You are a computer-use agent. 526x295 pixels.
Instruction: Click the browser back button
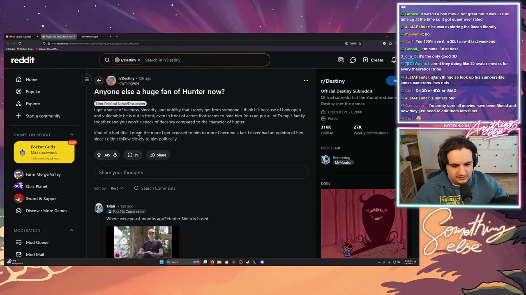click(x=8, y=43)
